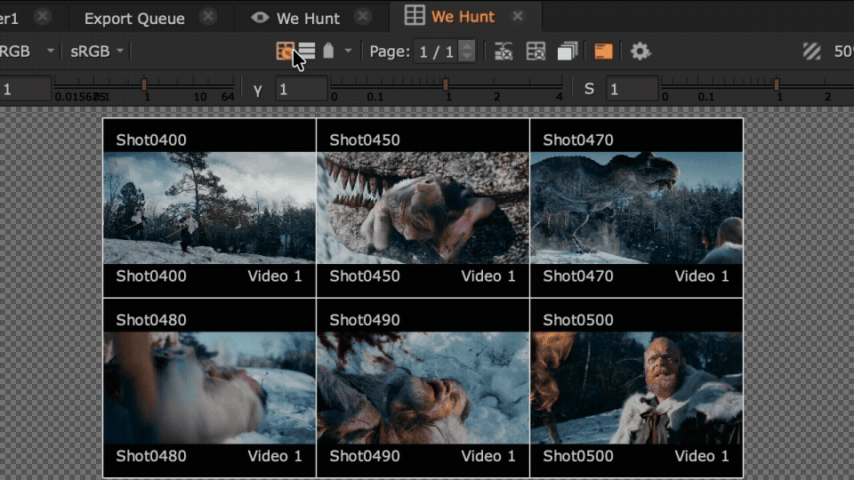This screenshot has height=480, width=854.
Task: Switch to list view icon
Action: tap(307, 52)
